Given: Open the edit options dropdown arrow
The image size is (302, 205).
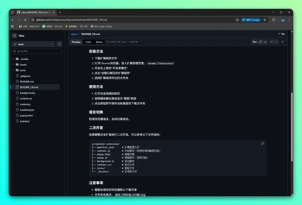Looking at the screenshot, I should pos(276,42).
